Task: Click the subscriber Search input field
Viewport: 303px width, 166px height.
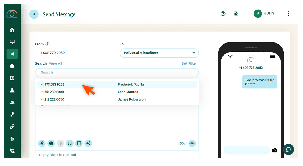Action: coord(117,72)
